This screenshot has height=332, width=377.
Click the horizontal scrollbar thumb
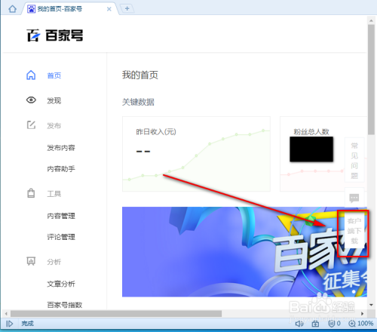tap(116, 314)
